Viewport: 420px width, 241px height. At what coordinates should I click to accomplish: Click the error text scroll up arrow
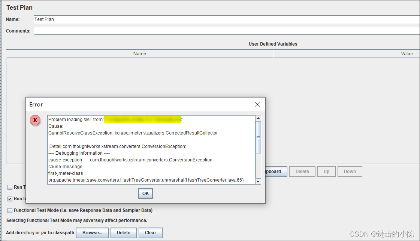pos(258,118)
